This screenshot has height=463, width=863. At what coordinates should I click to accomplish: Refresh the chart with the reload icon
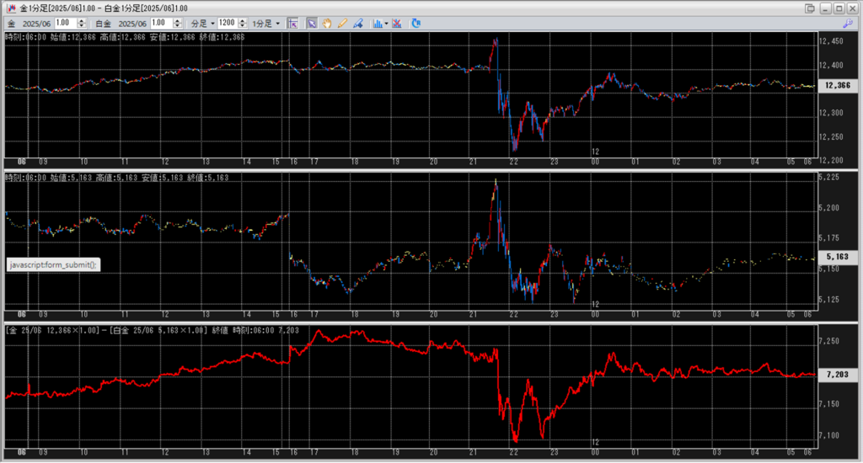pos(416,23)
